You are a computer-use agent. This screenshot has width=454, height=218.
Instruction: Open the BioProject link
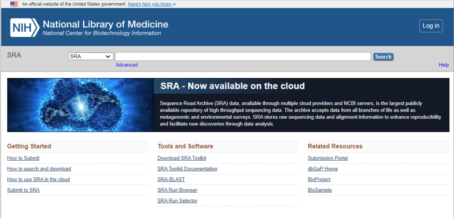(x=319, y=179)
